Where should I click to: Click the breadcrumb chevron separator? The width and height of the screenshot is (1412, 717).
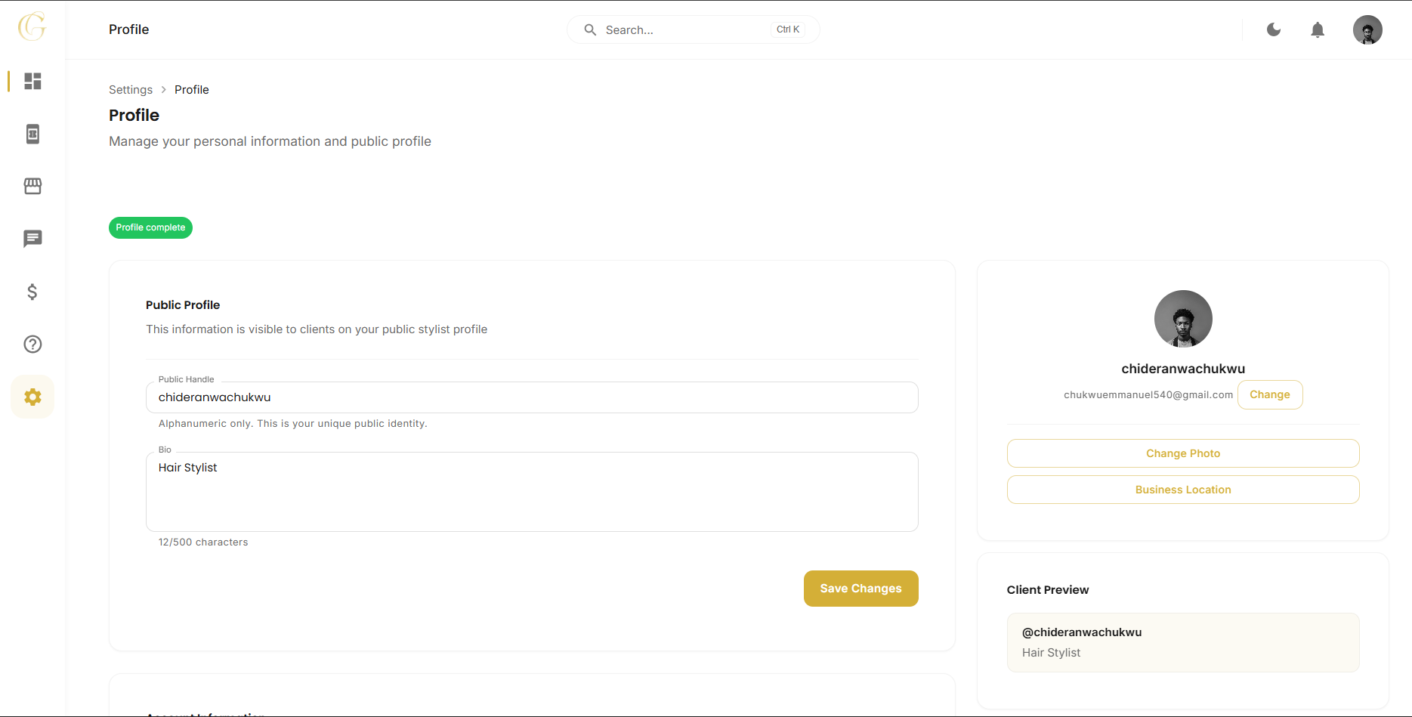pos(163,89)
